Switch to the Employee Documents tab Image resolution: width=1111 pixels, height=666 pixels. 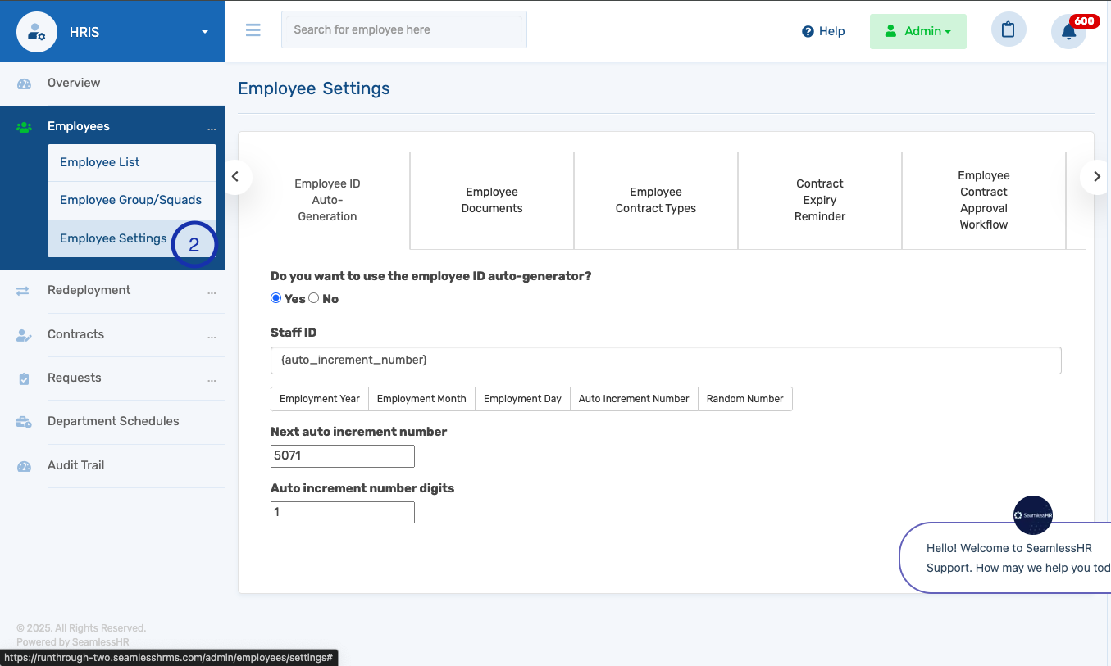coord(491,200)
